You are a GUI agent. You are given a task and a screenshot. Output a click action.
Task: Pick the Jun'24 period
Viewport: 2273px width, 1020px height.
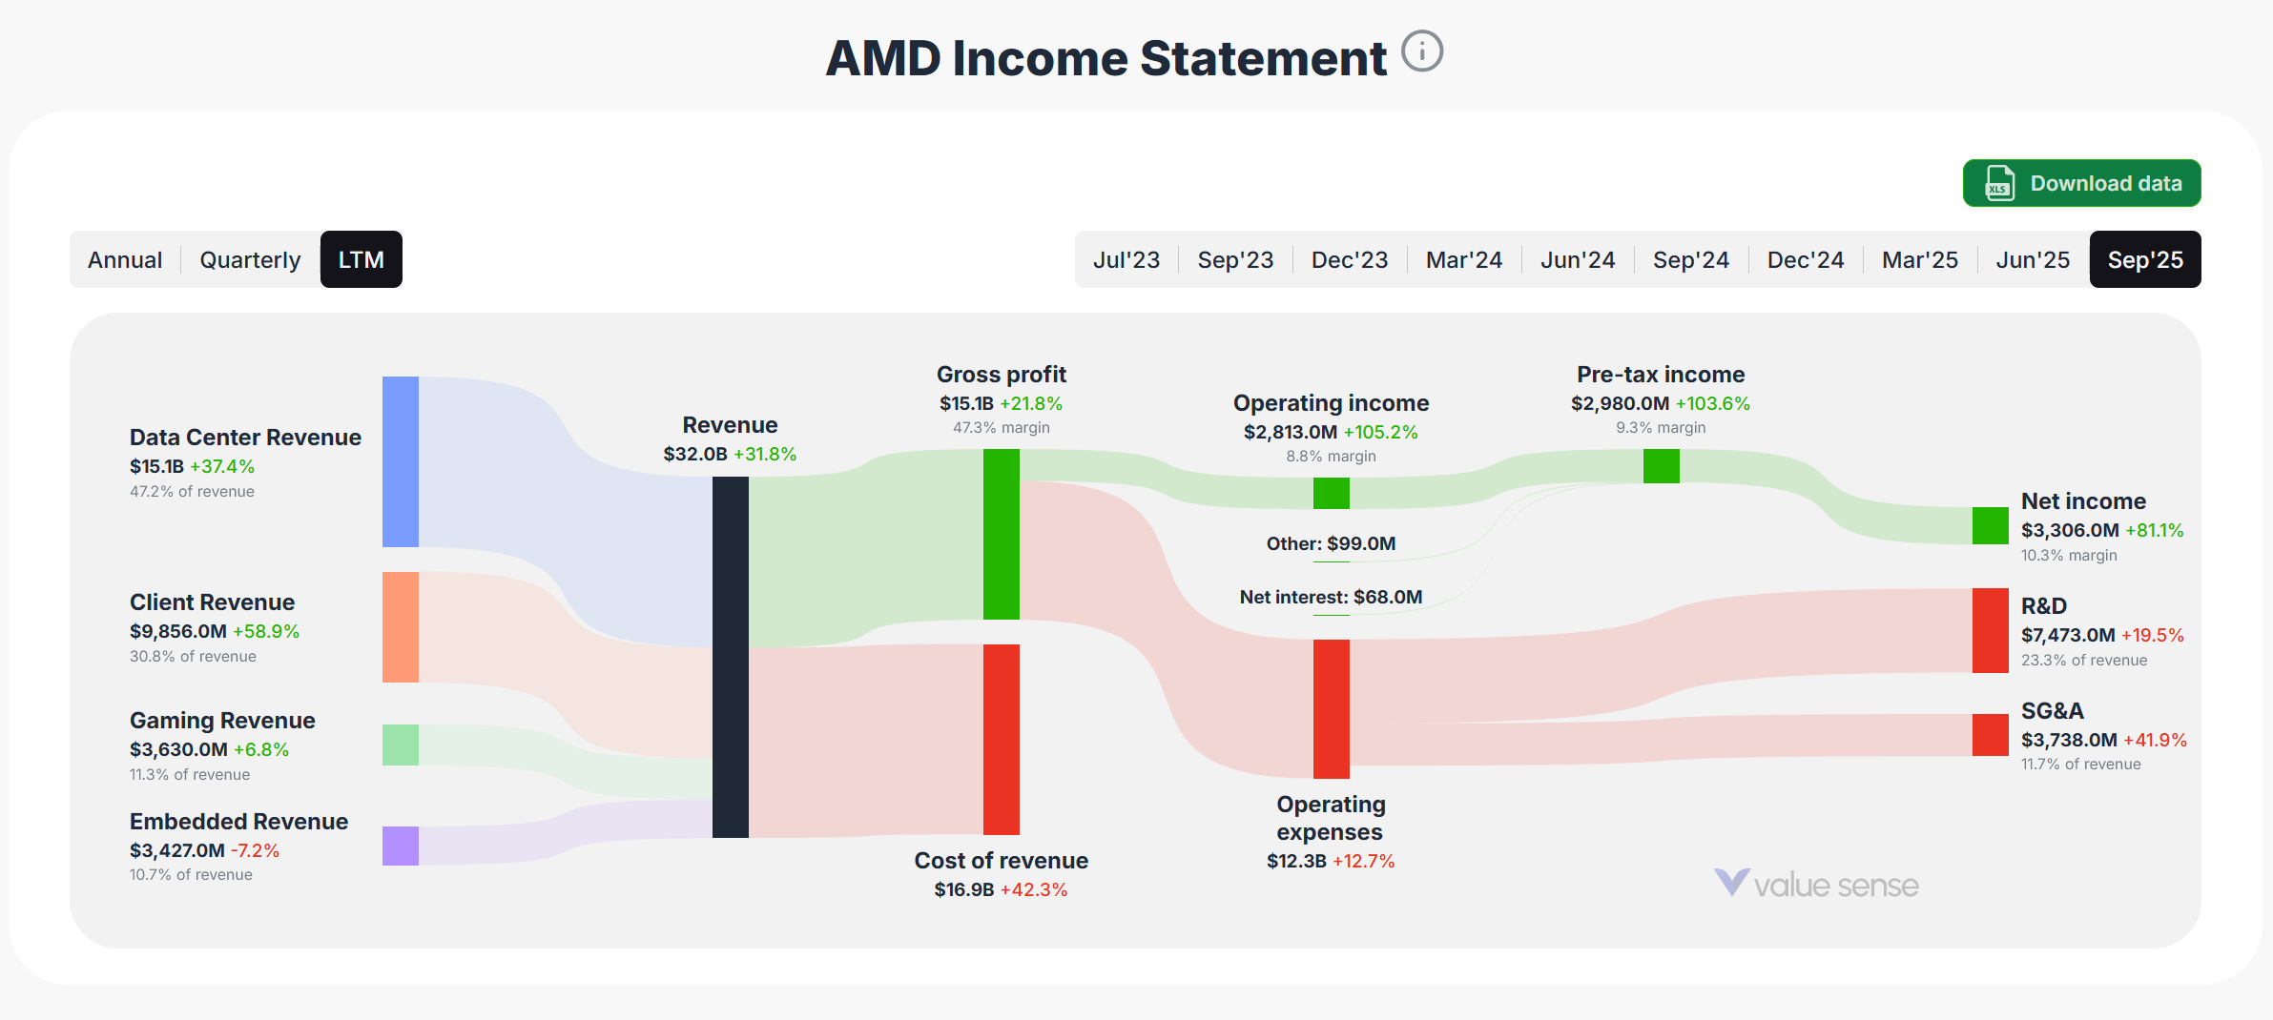(1578, 259)
